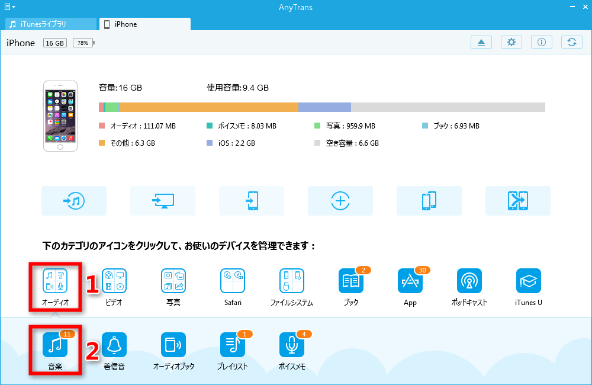Select the iPhone tab
Viewport: 592px width, 385px height.
[x=145, y=24]
